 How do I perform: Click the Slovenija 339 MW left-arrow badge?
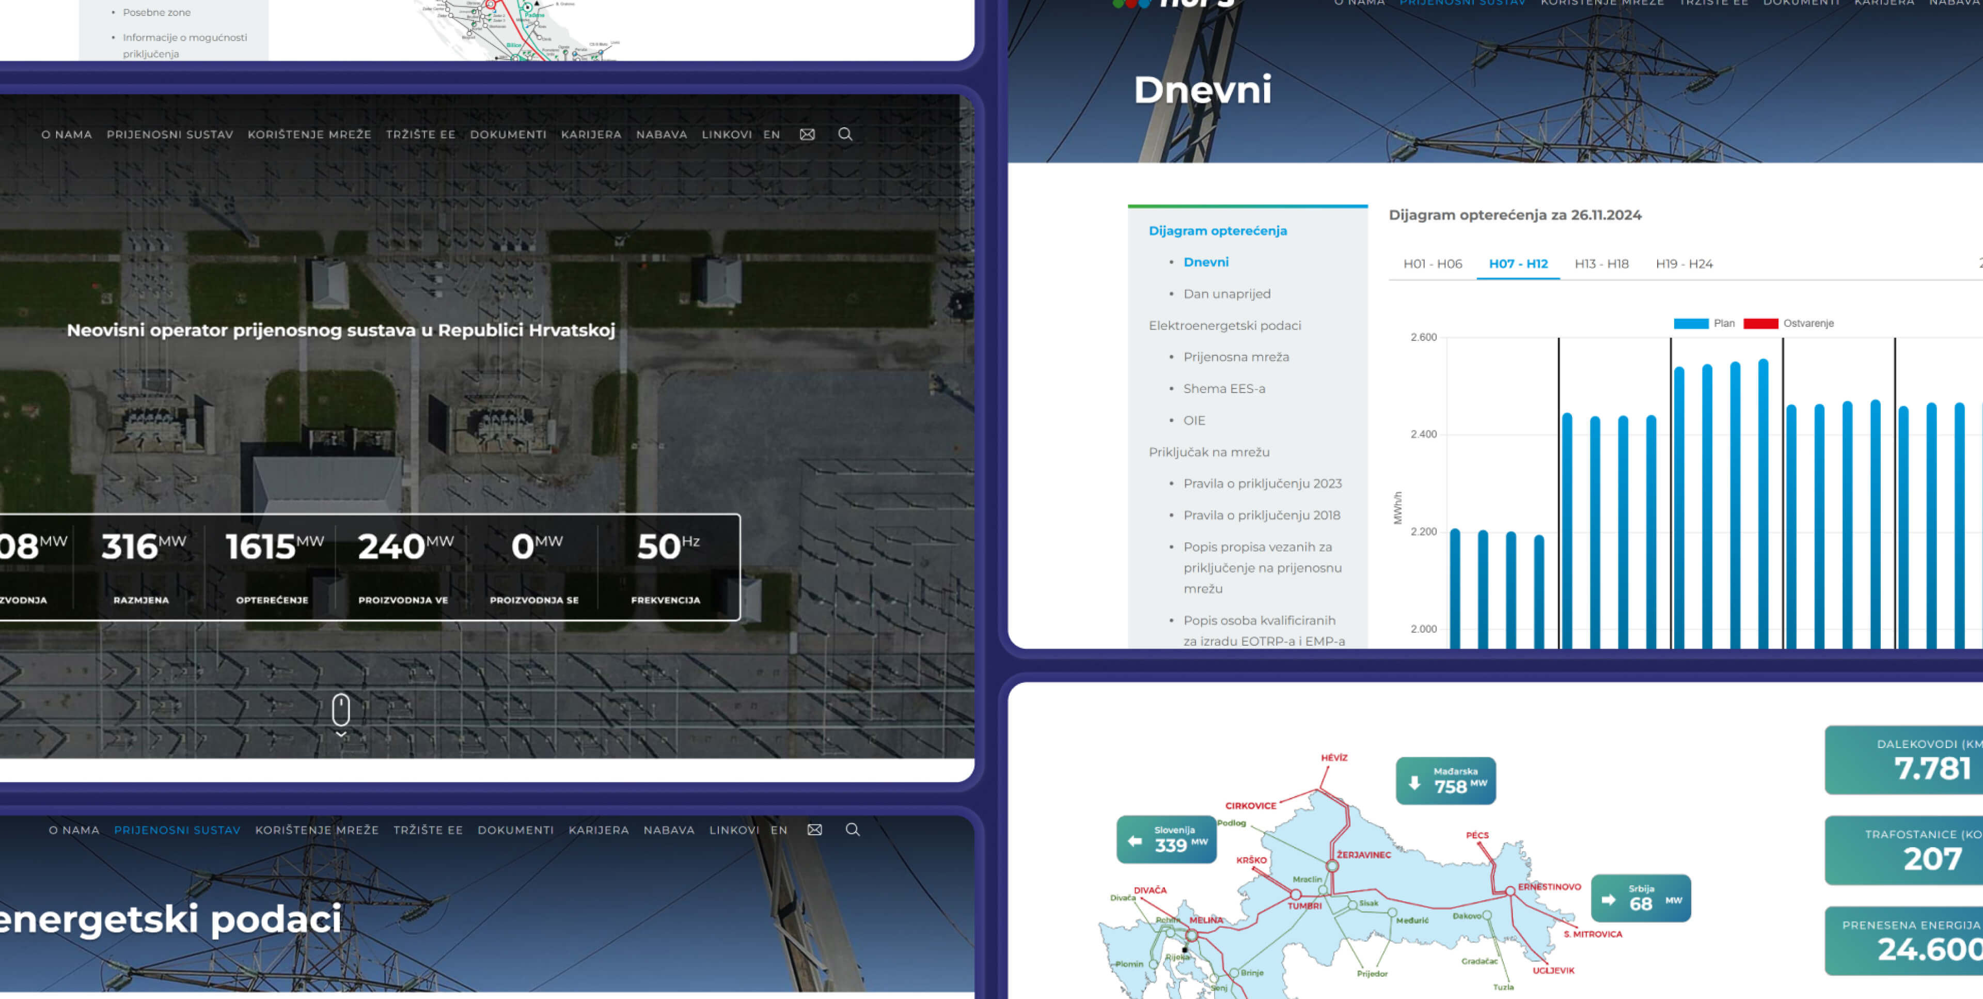[x=1166, y=839]
